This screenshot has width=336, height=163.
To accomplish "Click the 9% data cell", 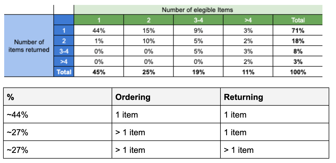I will 198,31.
